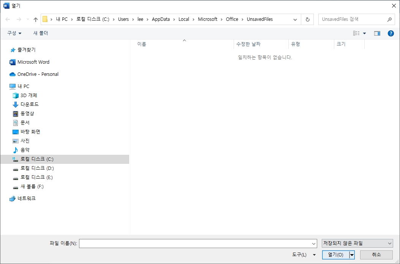The image size is (400, 264).
Task: Open 동영상 folder
Action: (x=23, y=114)
